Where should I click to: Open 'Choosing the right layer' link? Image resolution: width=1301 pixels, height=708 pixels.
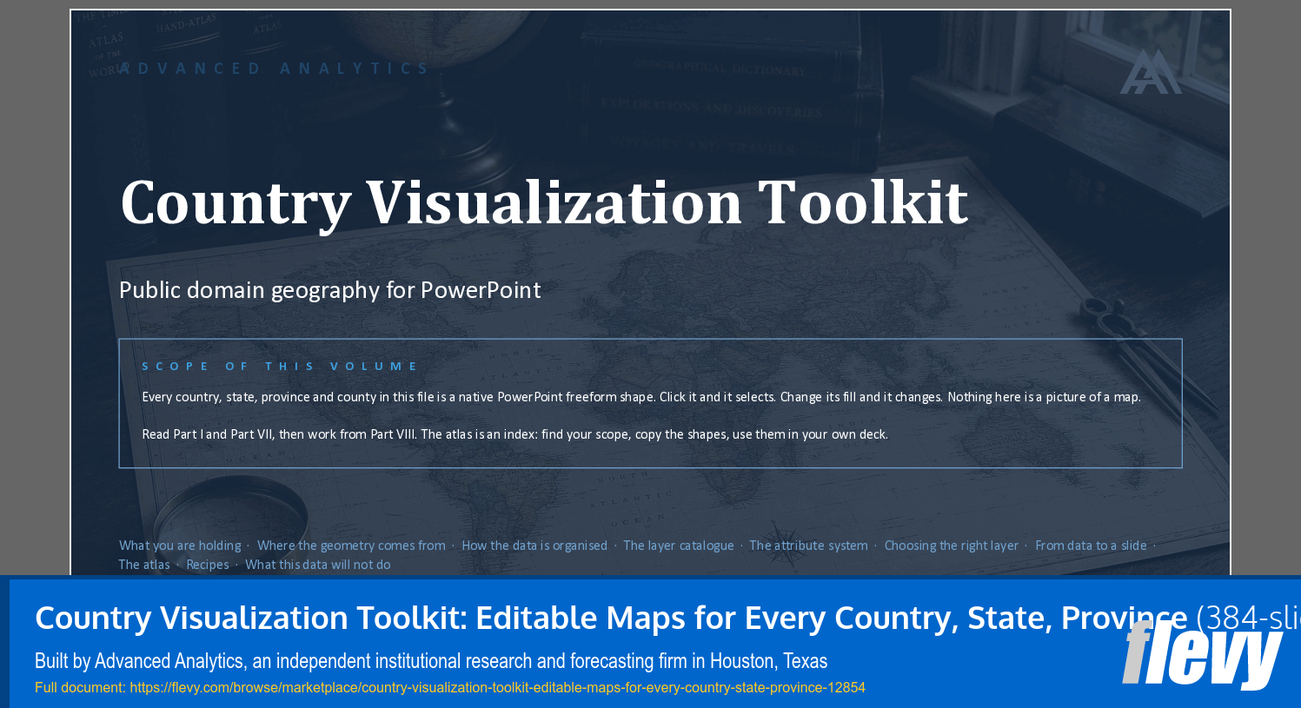pyautogui.click(x=951, y=546)
